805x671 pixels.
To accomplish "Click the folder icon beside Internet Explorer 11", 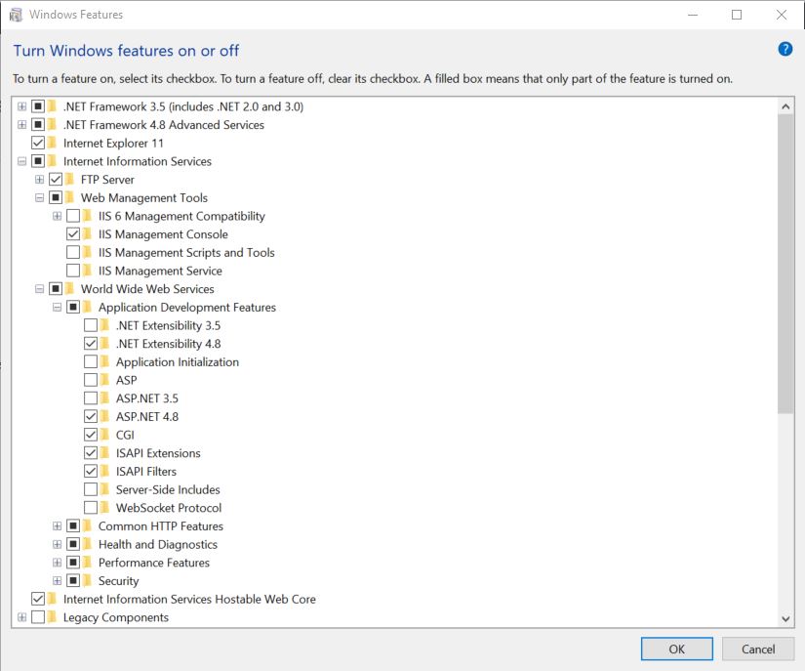I will [x=53, y=143].
